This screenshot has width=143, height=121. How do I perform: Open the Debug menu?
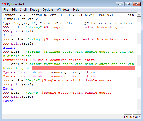(34, 10)
